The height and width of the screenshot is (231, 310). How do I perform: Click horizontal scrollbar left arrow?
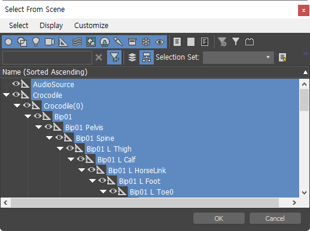tap(5, 203)
